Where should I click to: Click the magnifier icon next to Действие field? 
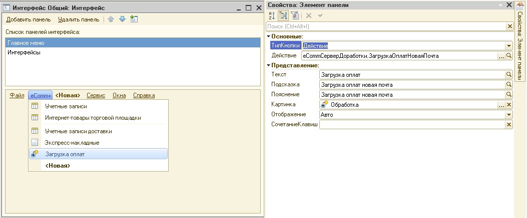(x=509, y=56)
